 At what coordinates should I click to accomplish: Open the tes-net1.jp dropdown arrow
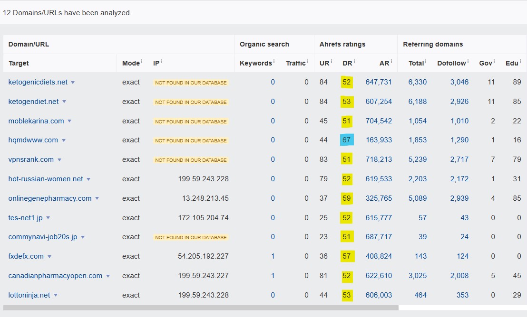(x=48, y=218)
